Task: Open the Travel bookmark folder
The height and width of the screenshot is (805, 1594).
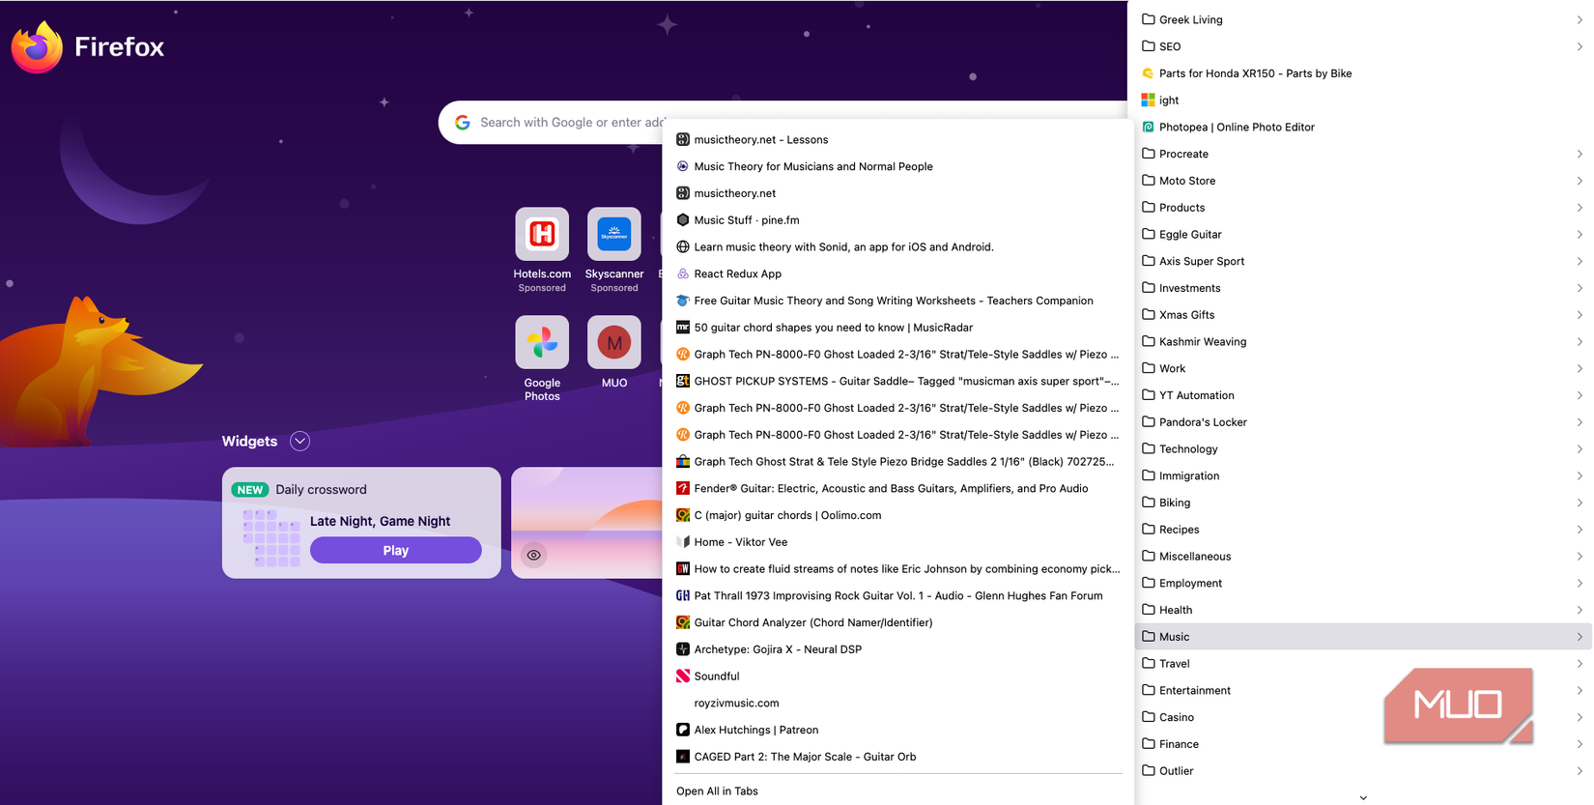Action: pos(1363,664)
